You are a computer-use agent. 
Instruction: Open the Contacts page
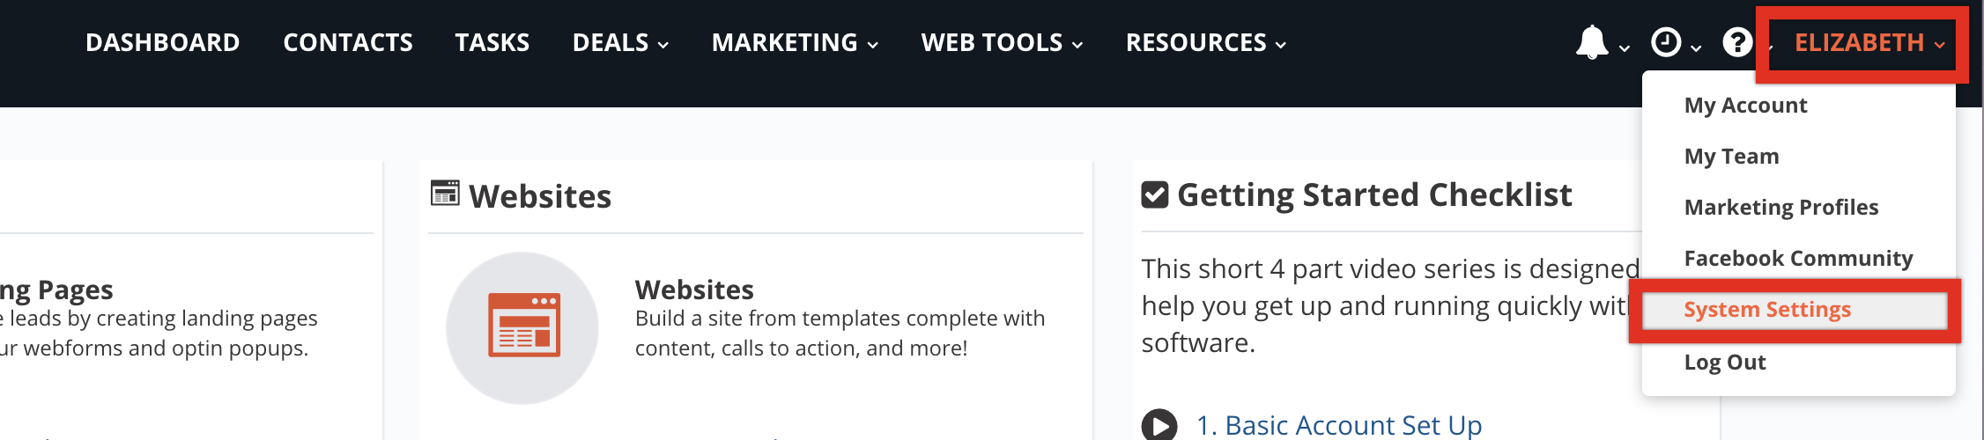pyautogui.click(x=348, y=42)
